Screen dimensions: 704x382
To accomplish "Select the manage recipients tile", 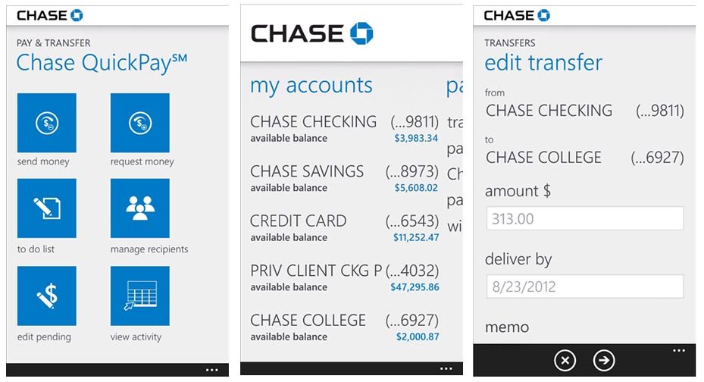I will click(x=140, y=208).
